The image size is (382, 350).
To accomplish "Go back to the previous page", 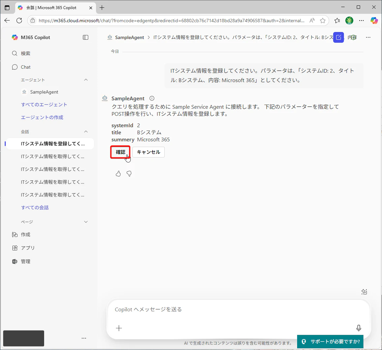I will (x=7, y=21).
